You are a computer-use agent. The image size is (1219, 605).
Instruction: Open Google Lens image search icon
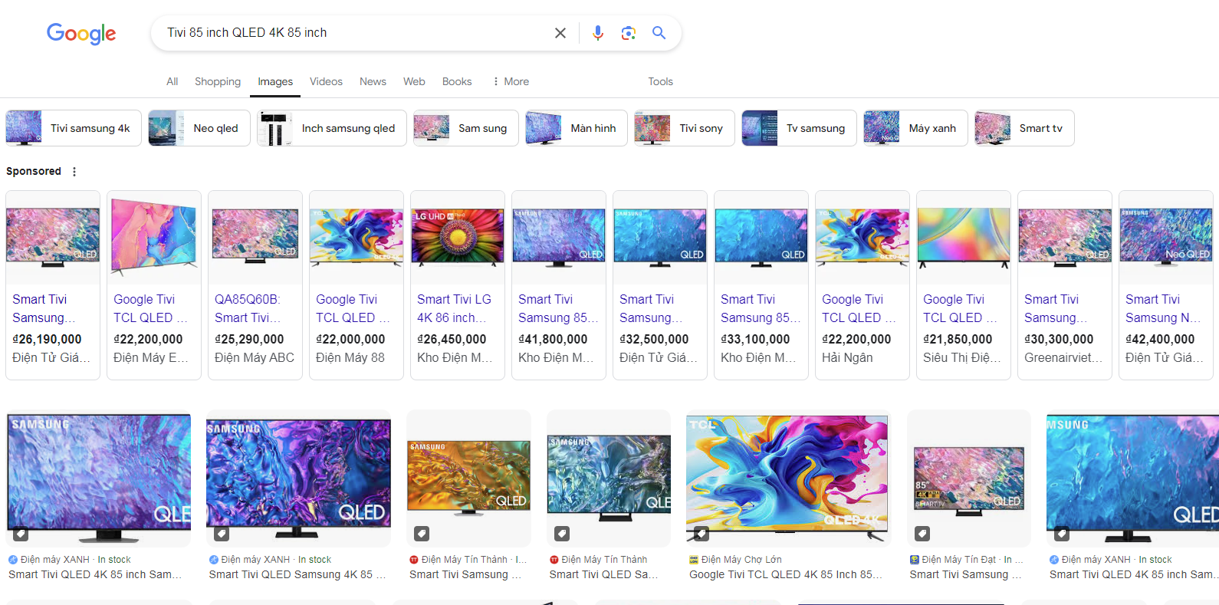[629, 33]
